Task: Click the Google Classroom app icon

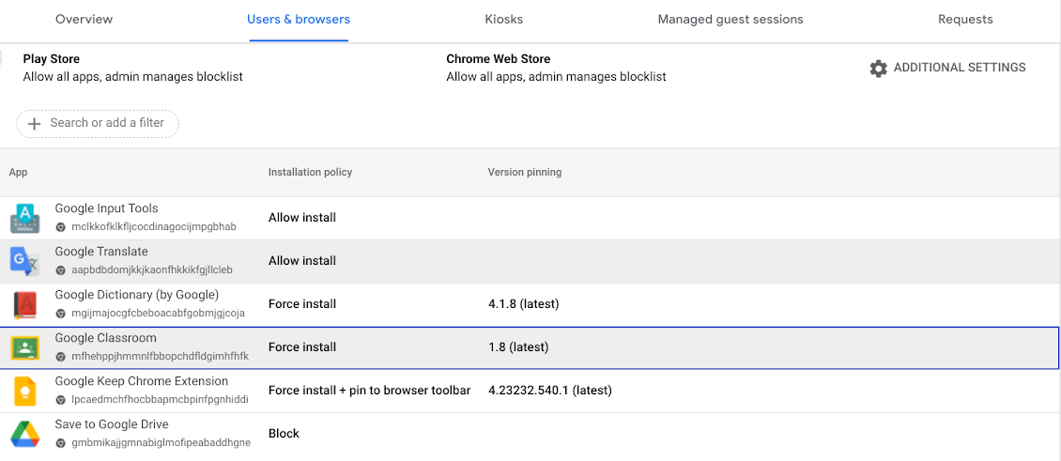Action: [24, 347]
